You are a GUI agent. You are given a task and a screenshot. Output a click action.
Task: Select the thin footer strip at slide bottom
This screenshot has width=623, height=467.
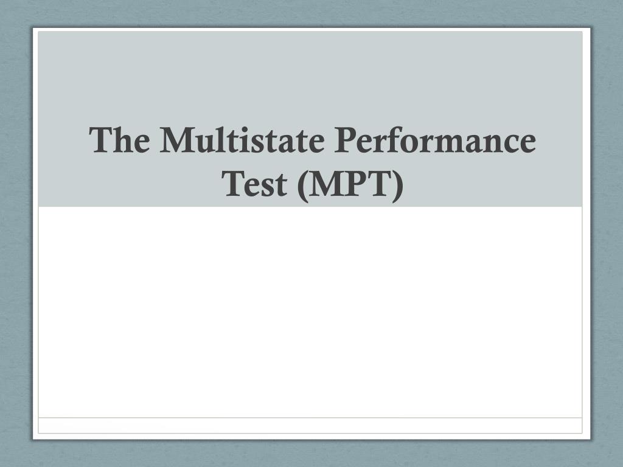click(310, 425)
